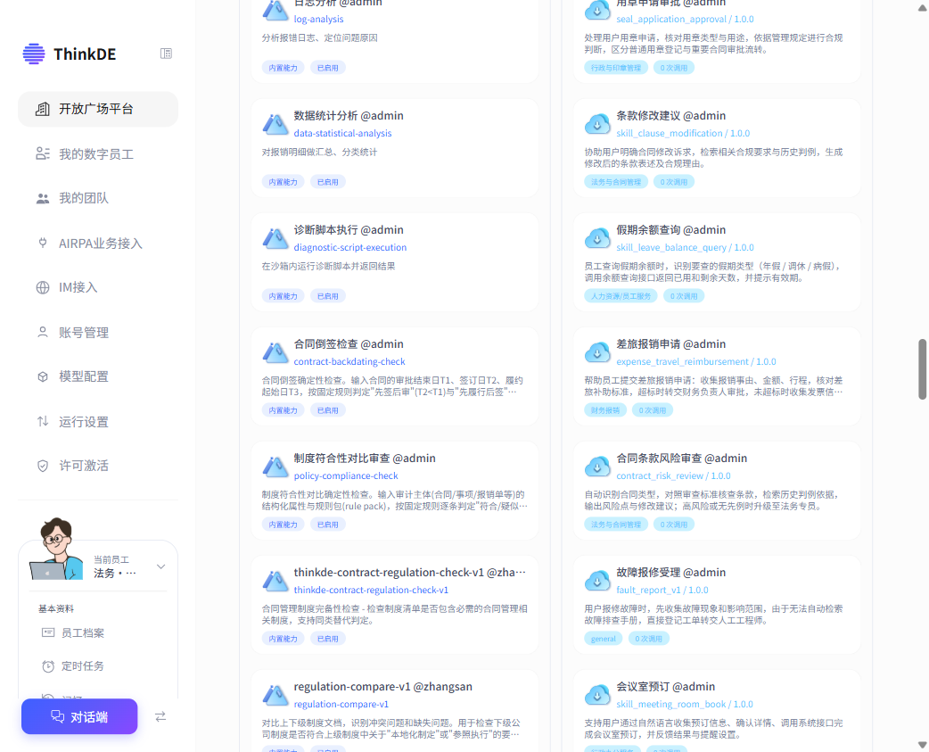
Task: Click the clock icon next to 定时任务
Action: [48, 666]
